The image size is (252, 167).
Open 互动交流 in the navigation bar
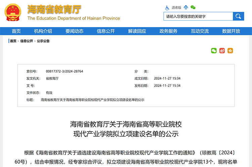[x=200, y=31]
